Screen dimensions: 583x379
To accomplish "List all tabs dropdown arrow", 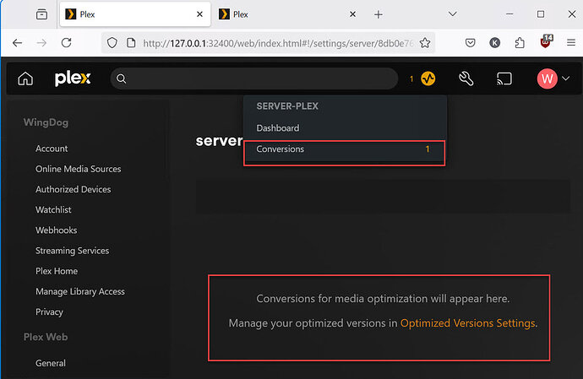I will click(x=453, y=14).
